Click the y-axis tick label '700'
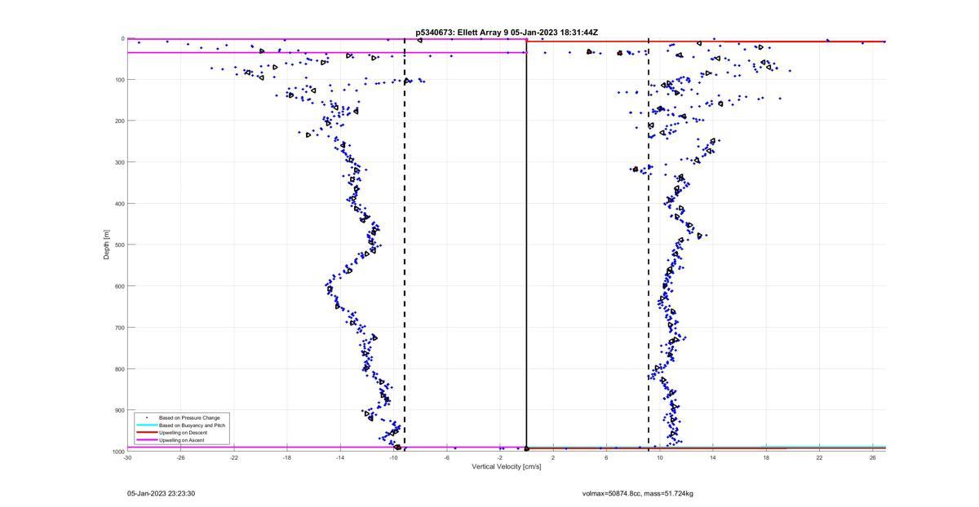 pyautogui.click(x=119, y=328)
